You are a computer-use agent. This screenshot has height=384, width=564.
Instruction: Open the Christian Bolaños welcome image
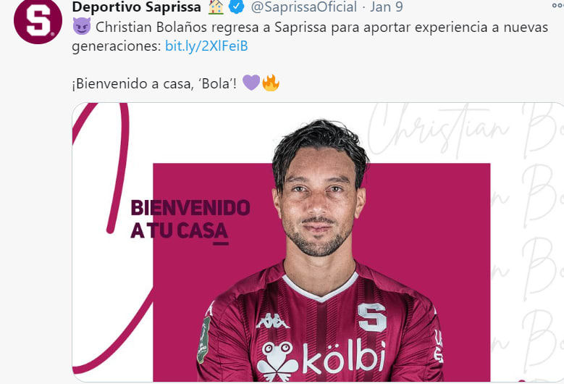click(318, 242)
